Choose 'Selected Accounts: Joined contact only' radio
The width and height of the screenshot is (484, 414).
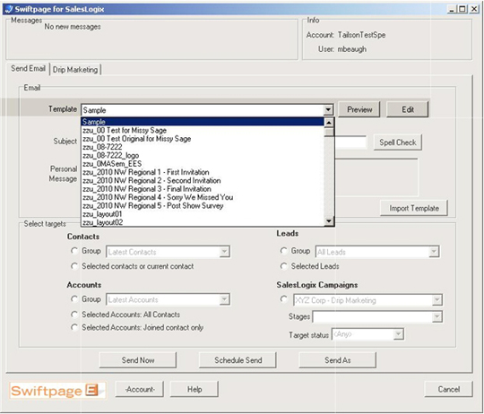[x=74, y=327]
